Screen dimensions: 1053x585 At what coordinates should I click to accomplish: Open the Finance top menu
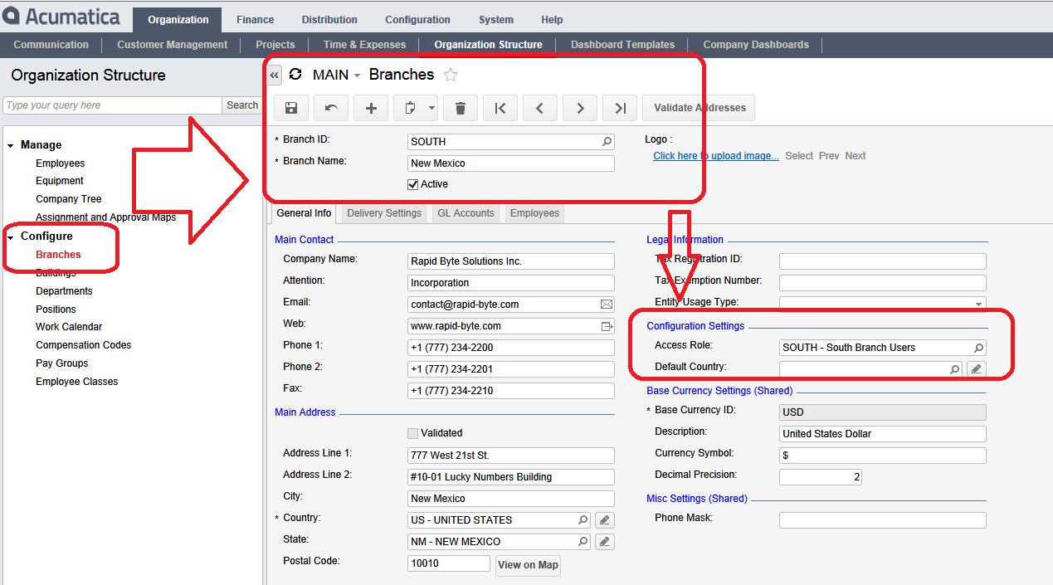pos(256,20)
